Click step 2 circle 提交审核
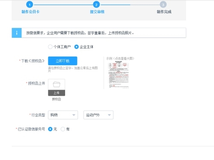 (x=96, y=5)
